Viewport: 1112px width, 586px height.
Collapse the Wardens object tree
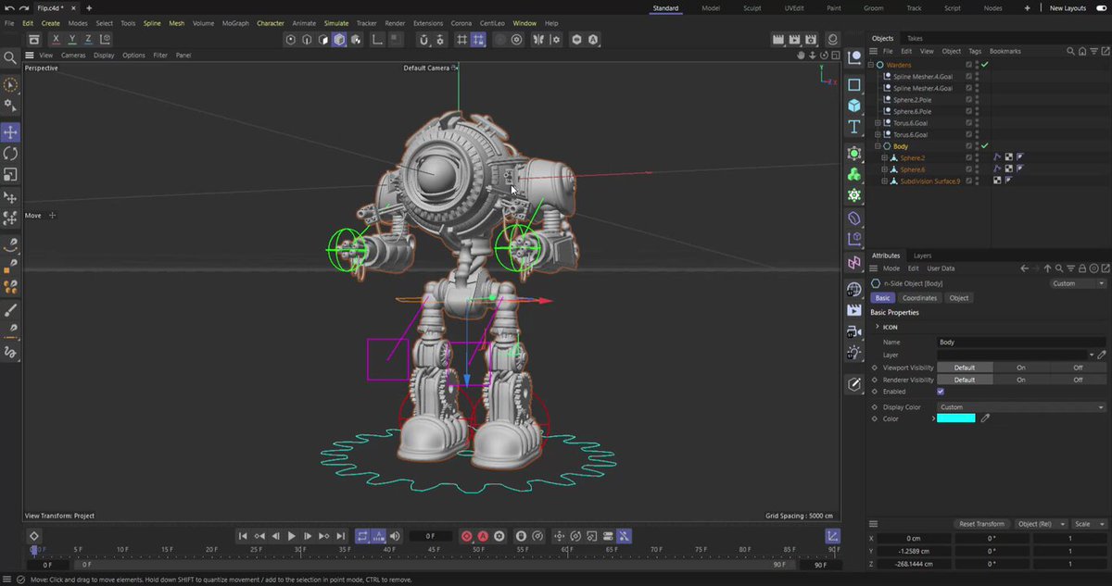(871, 66)
